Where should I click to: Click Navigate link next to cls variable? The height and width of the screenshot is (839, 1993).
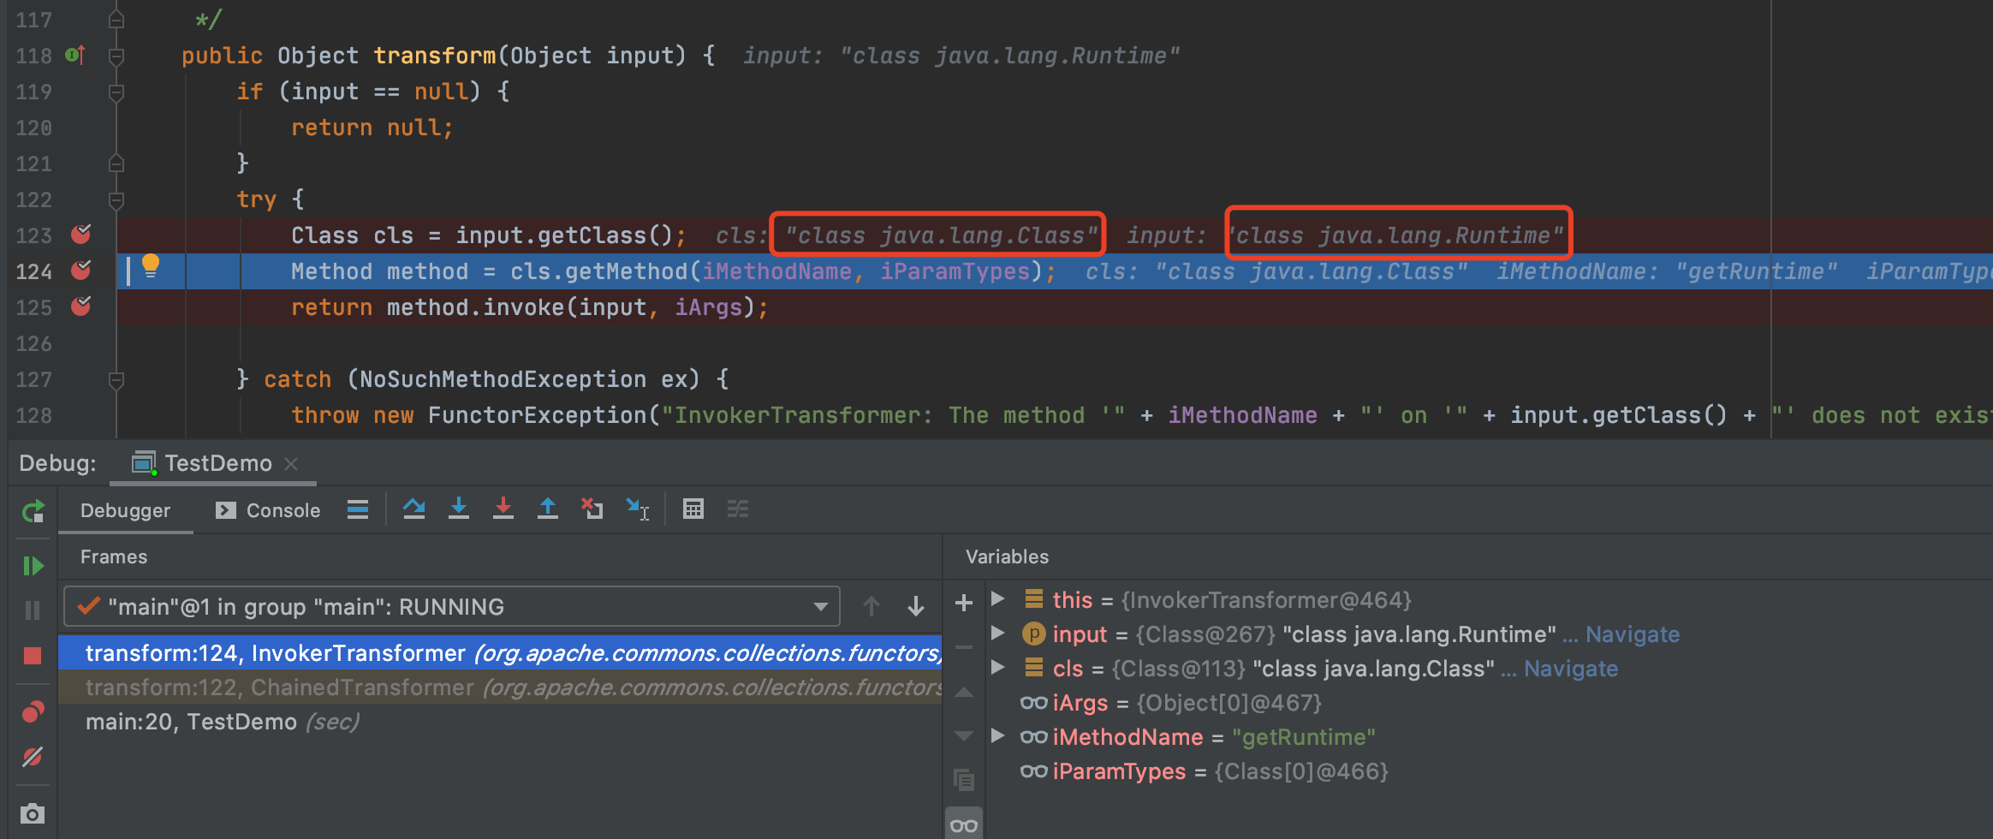(1570, 669)
